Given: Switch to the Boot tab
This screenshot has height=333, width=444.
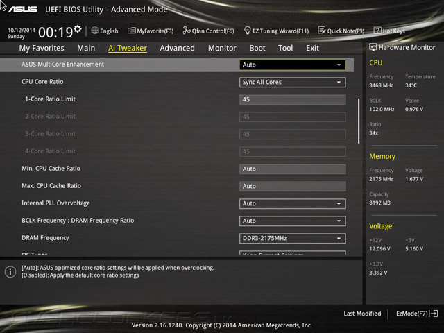Looking at the screenshot, I should tap(257, 48).
